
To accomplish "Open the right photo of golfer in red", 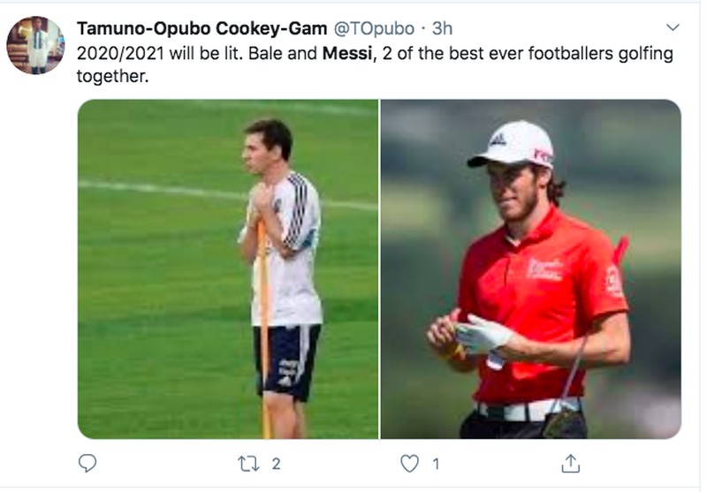I will click(530, 269).
